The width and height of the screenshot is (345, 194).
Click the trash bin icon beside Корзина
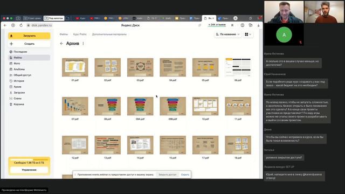11,104
